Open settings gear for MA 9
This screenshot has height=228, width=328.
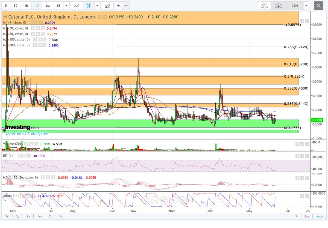36,22
